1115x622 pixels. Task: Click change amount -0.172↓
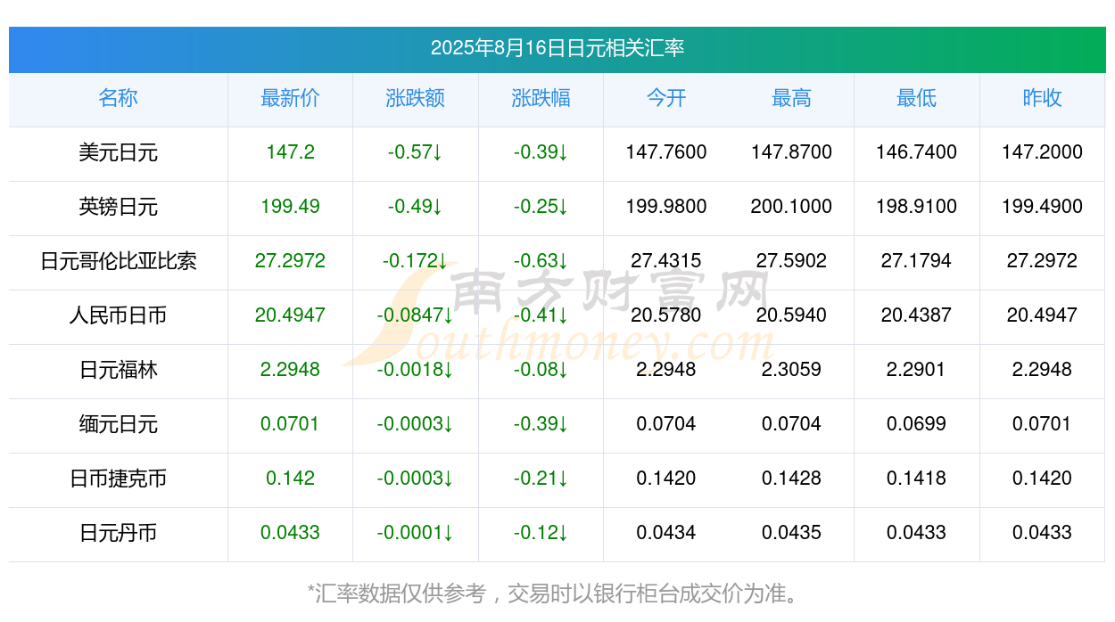point(416,261)
